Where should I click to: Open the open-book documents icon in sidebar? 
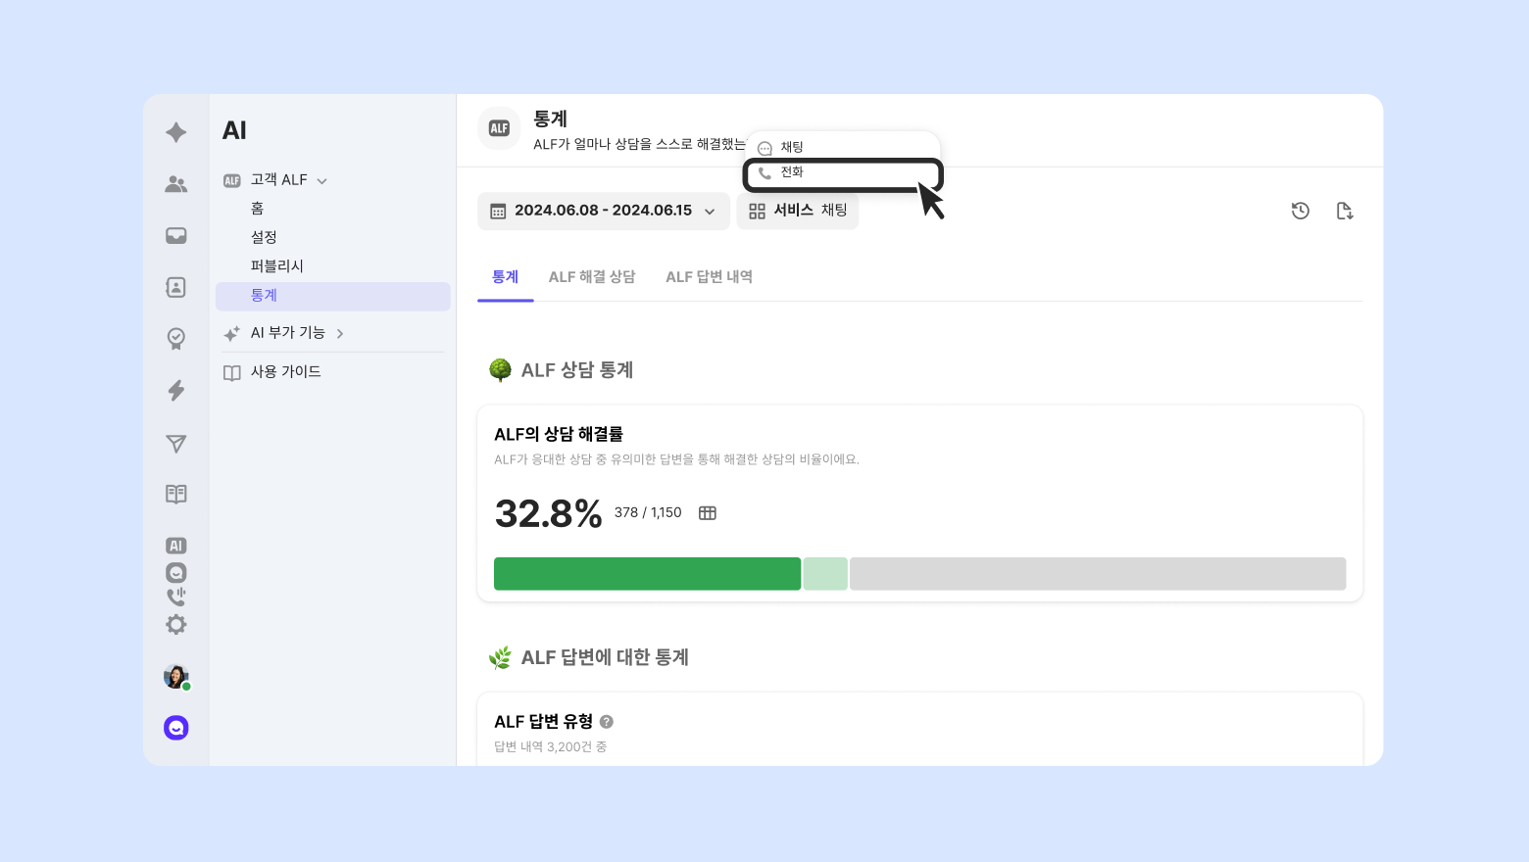tap(176, 494)
